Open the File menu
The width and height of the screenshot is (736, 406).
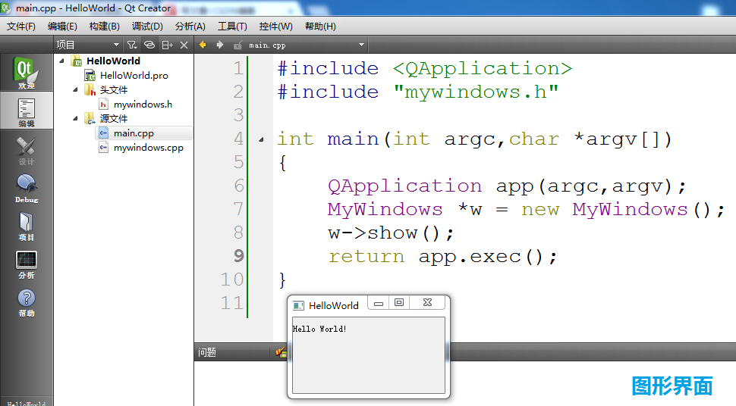tap(21, 27)
